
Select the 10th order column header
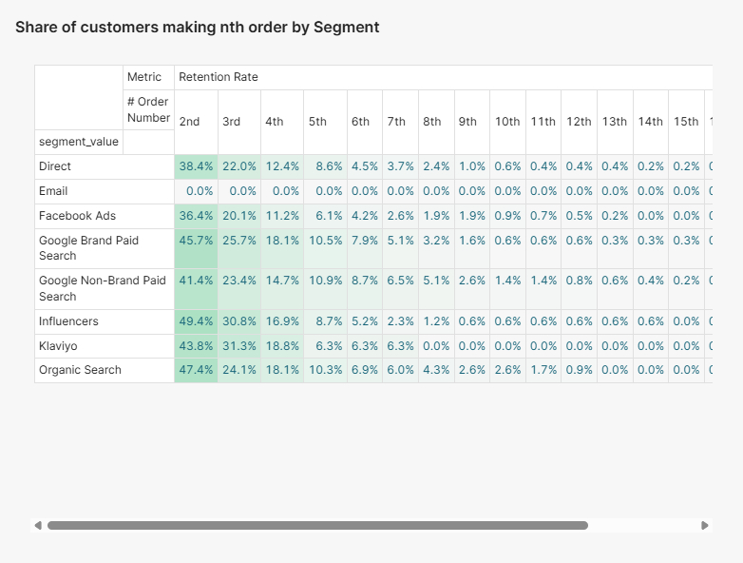click(507, 122)
